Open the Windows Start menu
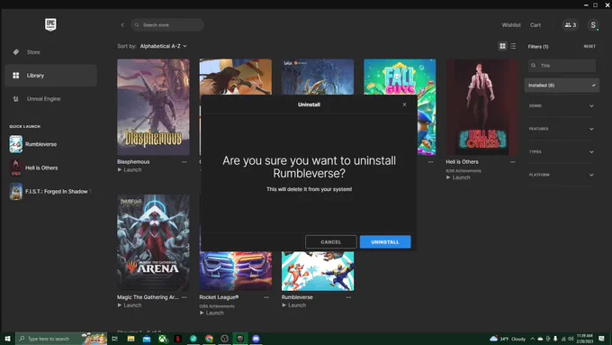Image resolution: width=612 pixels, height=345 pixels. (x=7, y=339)
